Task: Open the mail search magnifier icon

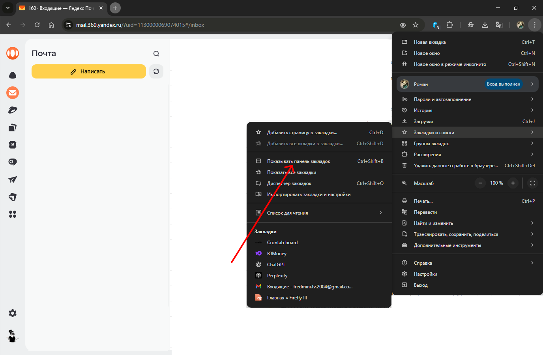Action: point(156,54)
